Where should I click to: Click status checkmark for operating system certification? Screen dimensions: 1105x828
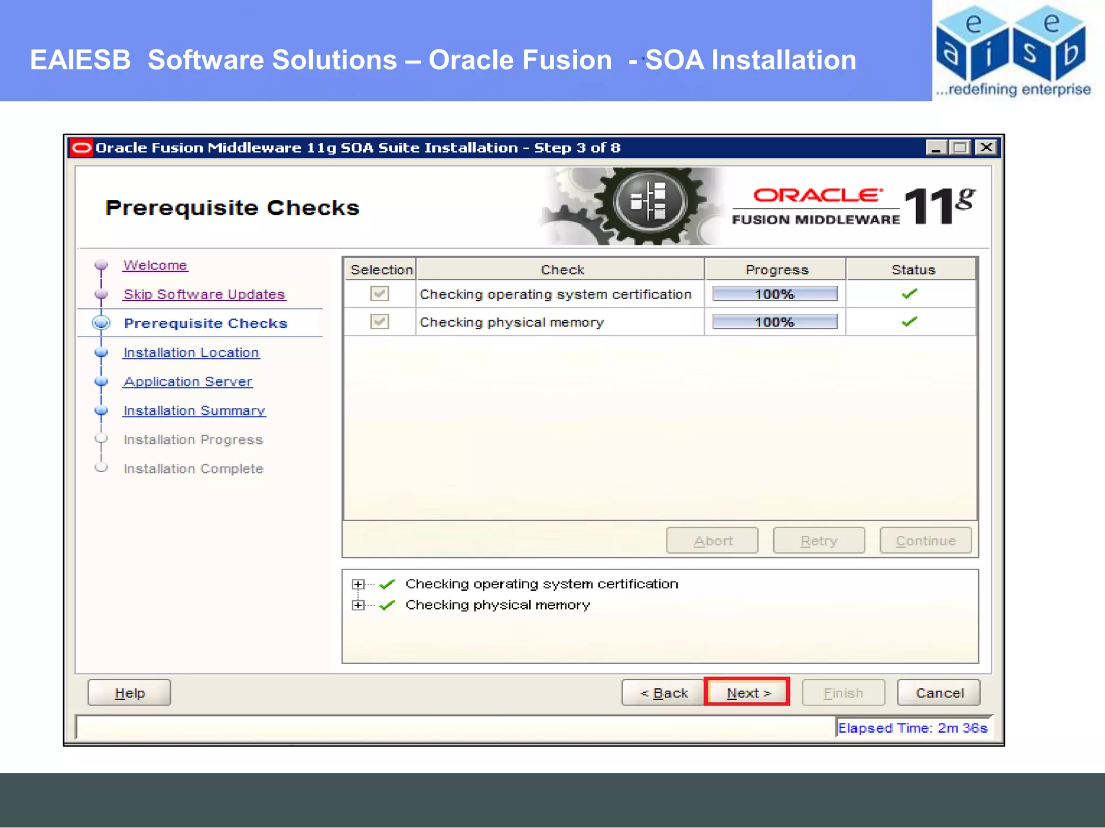pyautogui.click(x=910, y=294)
